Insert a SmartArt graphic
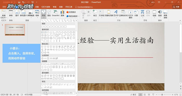Image resolution: width=182 pixels, height=96 pixels. [x=56, y=13]
